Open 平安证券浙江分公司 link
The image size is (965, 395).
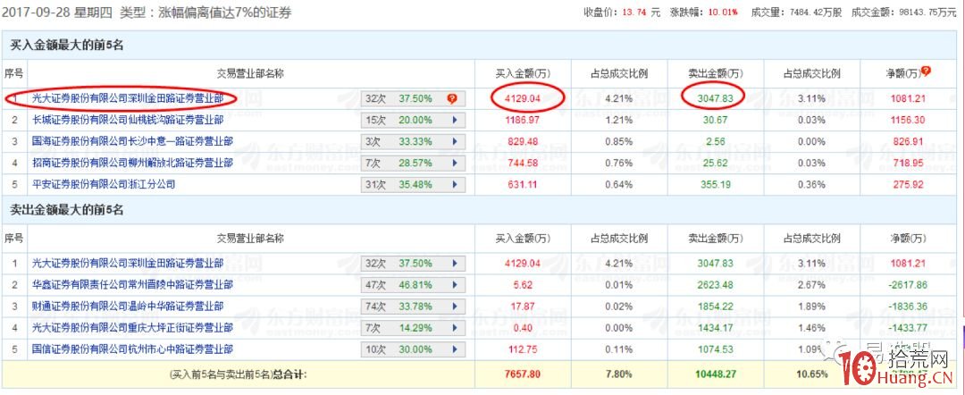[x=104, y=184]
